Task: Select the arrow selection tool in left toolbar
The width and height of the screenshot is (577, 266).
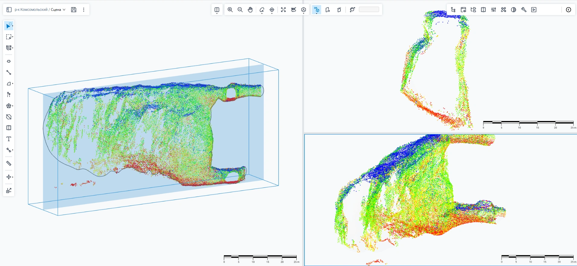Action: click(9, 26)
